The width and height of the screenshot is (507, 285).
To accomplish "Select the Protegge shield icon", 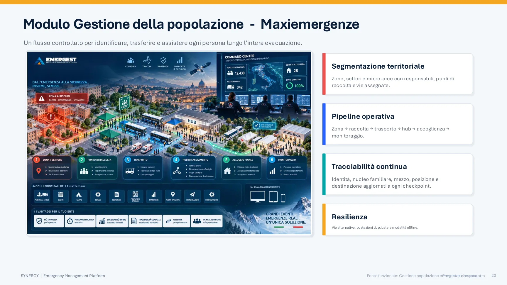I will (163, 60).
